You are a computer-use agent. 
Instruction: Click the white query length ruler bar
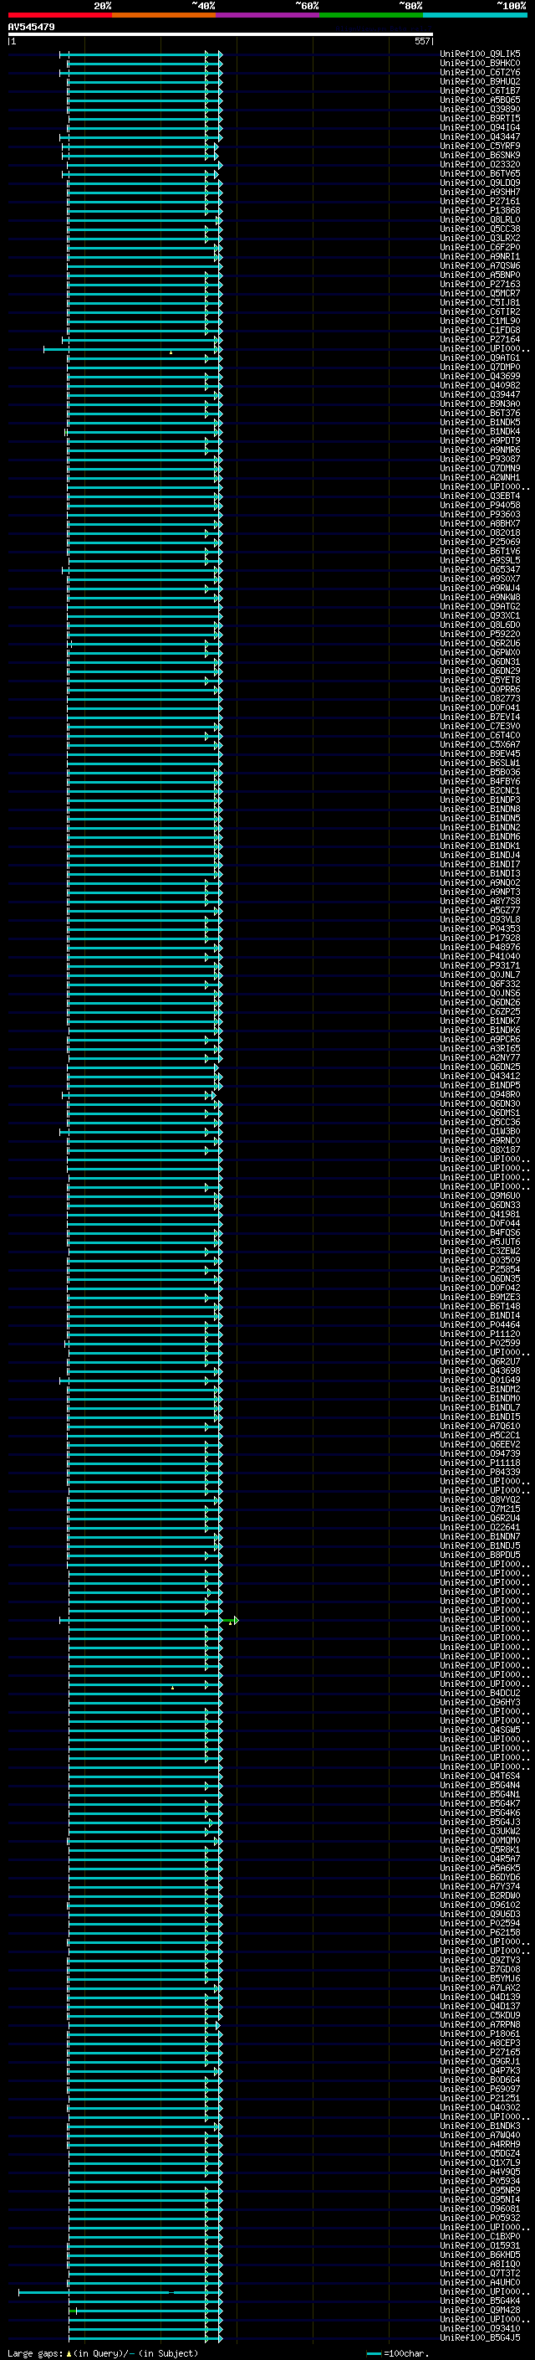pyautogui.click(x=221, y=35)
